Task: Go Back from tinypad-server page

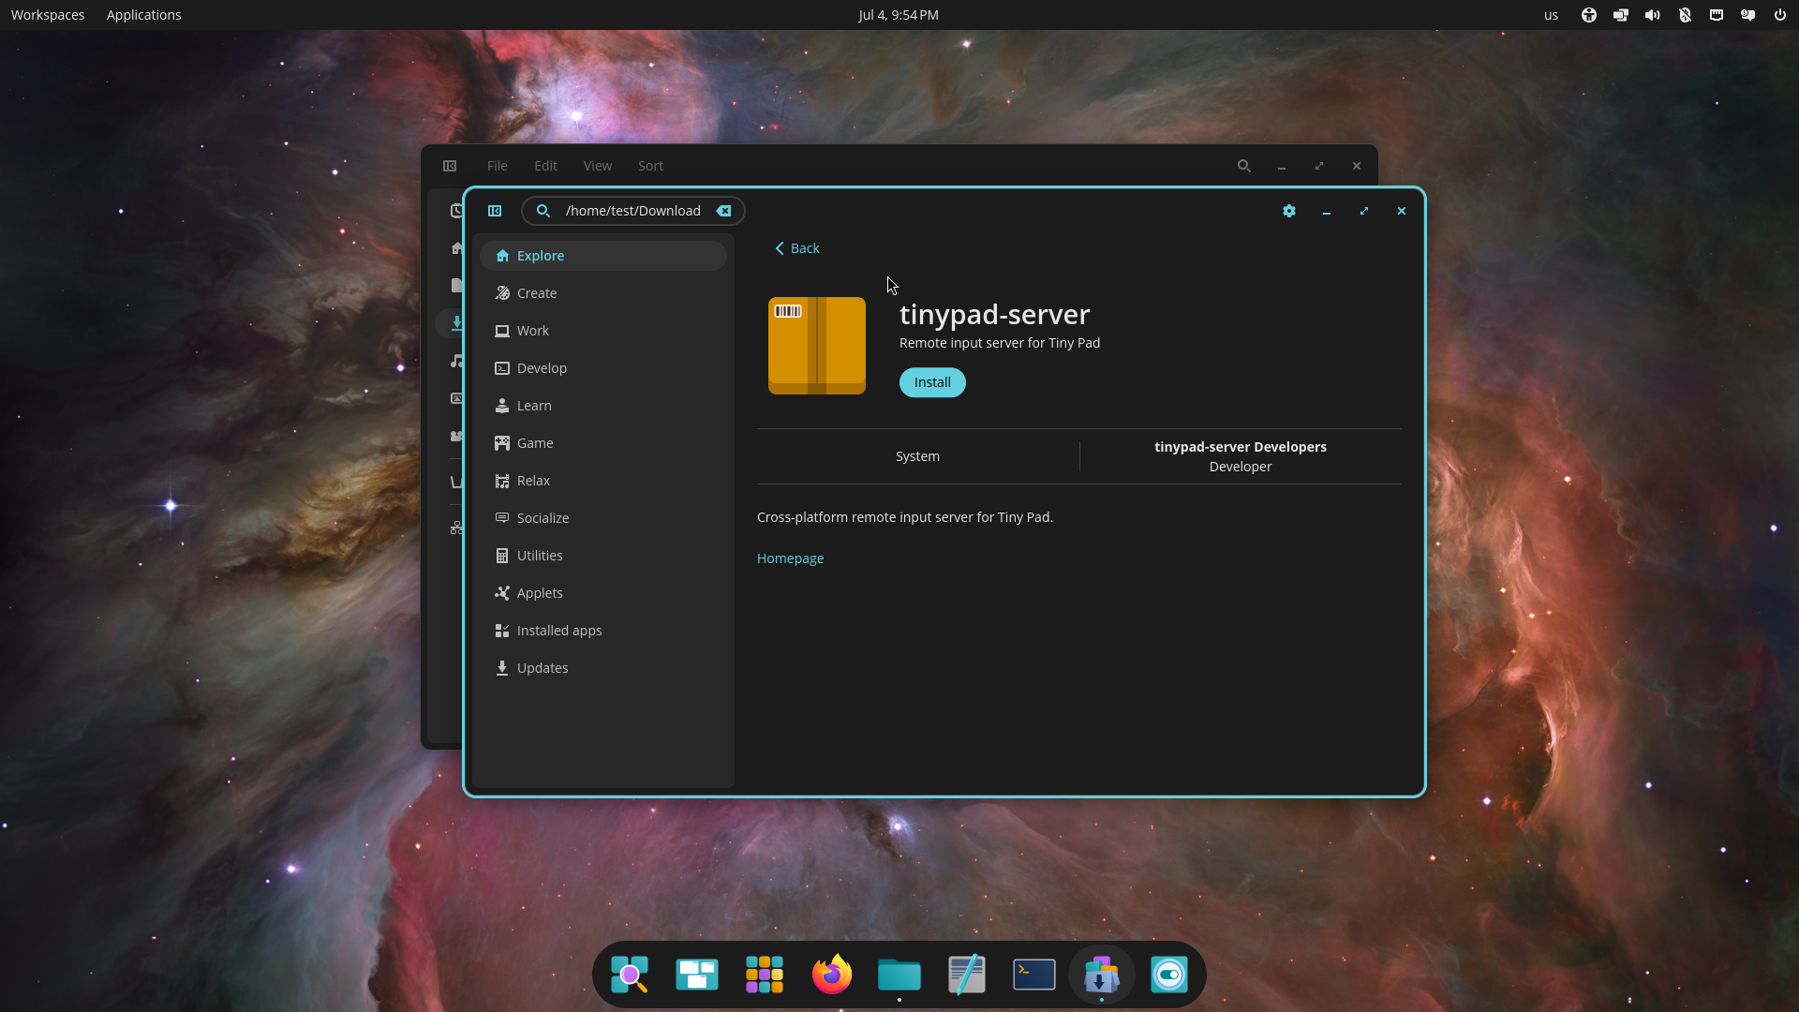Action: 797,248
